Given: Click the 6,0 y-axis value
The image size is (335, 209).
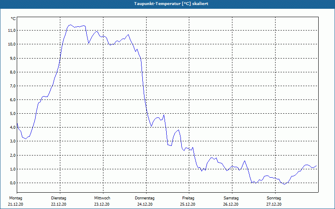Looking at the screenshot, I should (x=13, y=100).
